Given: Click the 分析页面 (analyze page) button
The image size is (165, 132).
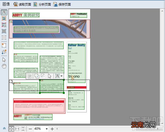Looking at the screenshot, I should 42,4.
